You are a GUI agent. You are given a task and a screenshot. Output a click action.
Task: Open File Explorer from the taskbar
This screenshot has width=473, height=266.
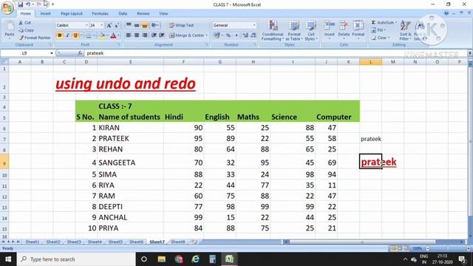pyautogui.click(x=162, y=259)
